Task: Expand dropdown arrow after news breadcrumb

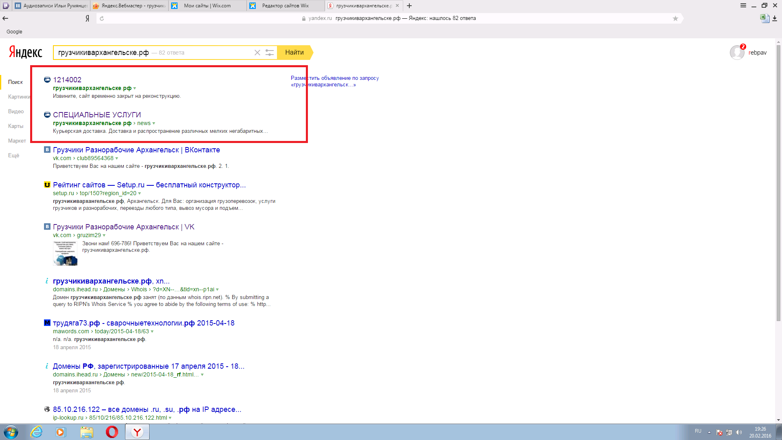Action: coord(154,123)
